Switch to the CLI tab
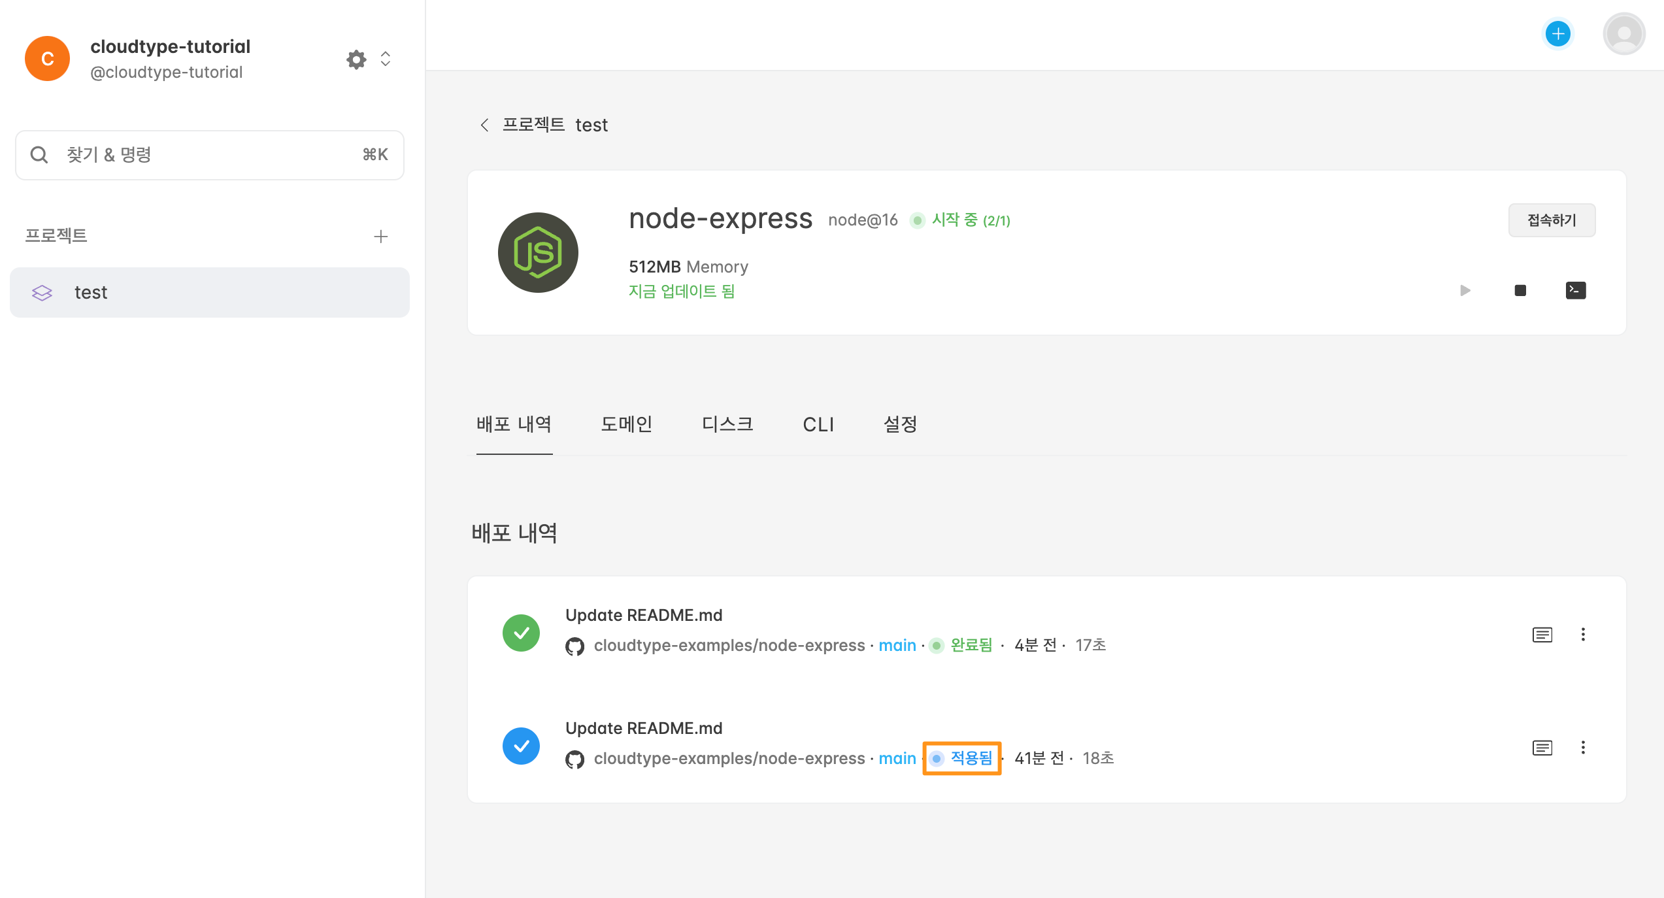 click(818, 424)
